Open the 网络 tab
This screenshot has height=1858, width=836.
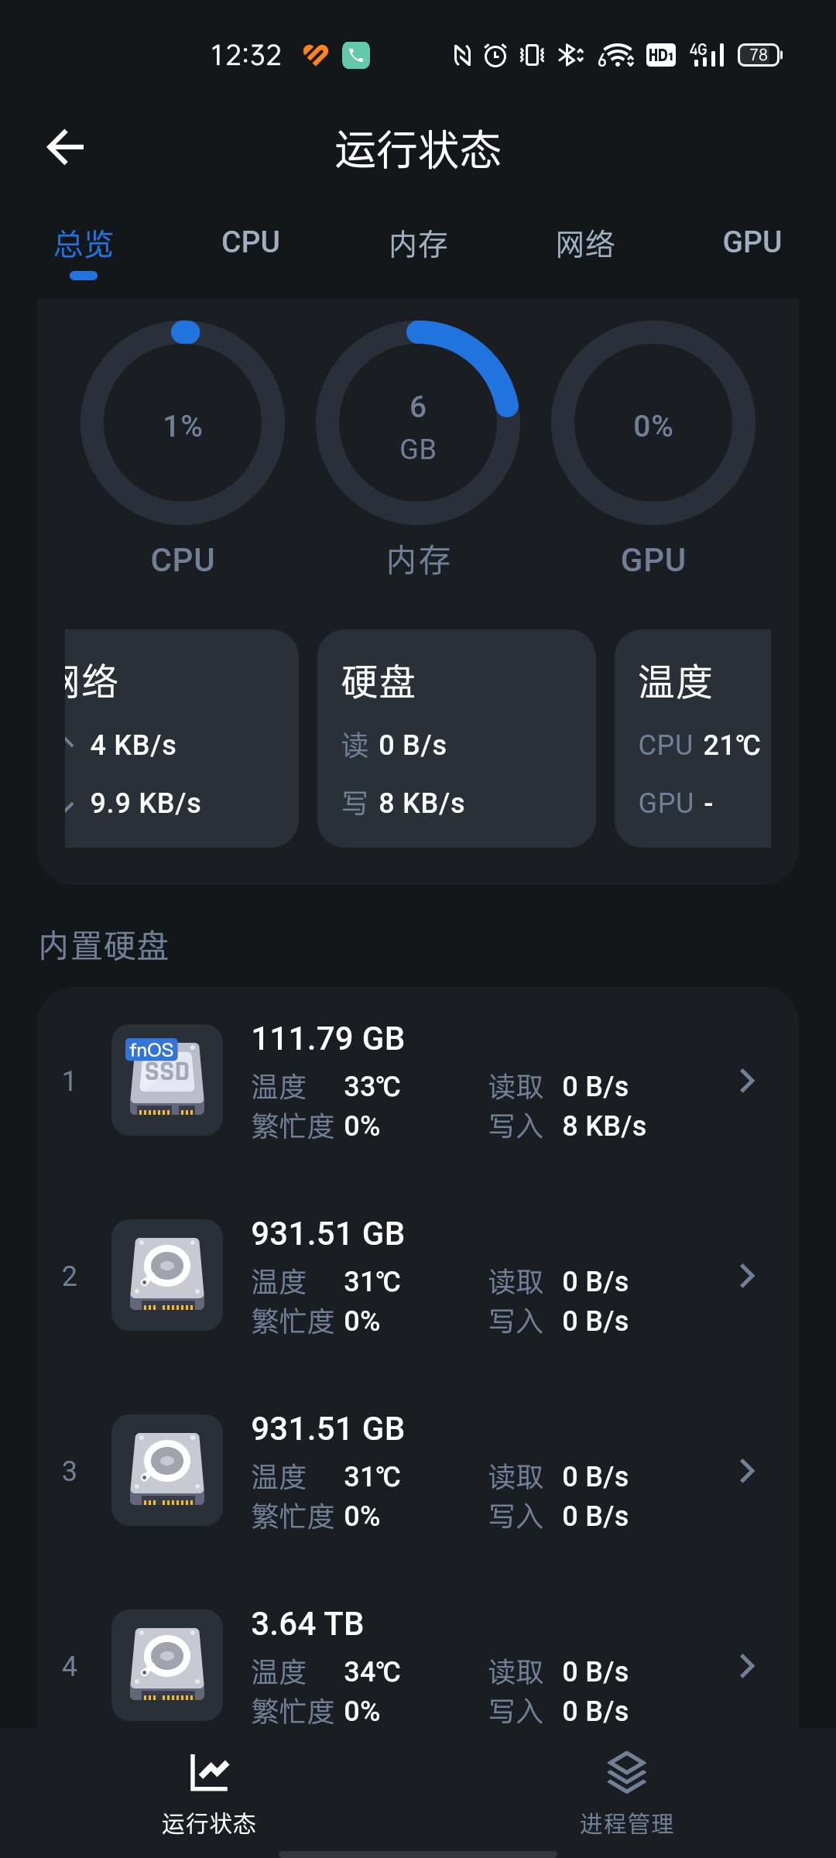(585, 245)
